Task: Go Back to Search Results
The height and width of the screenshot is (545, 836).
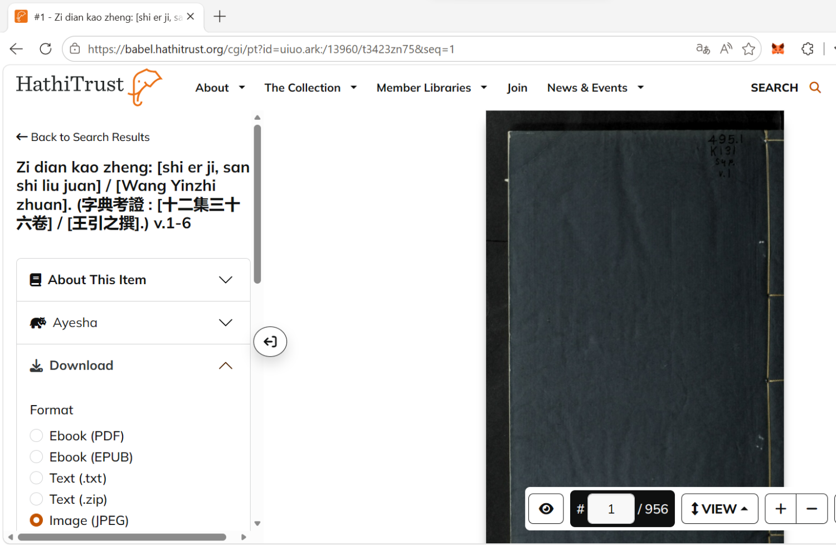Action: click(x=83, y=137)
